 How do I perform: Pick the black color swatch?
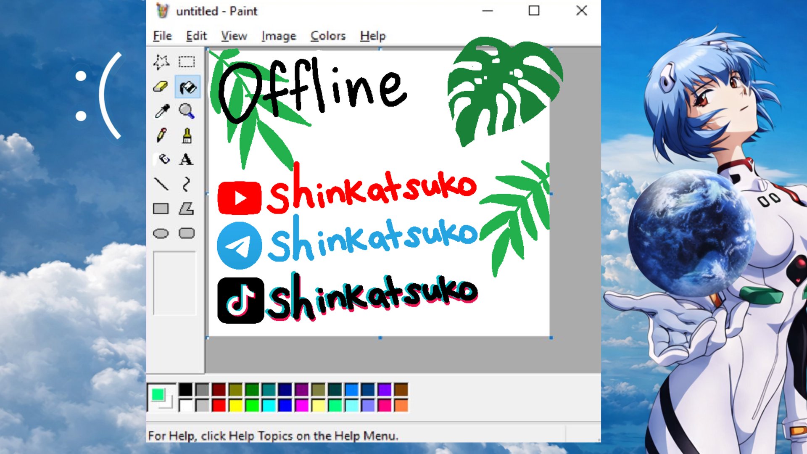[185, 389]
